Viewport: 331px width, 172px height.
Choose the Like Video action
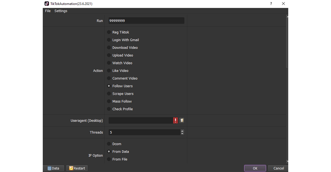click(x=118, y=71)
